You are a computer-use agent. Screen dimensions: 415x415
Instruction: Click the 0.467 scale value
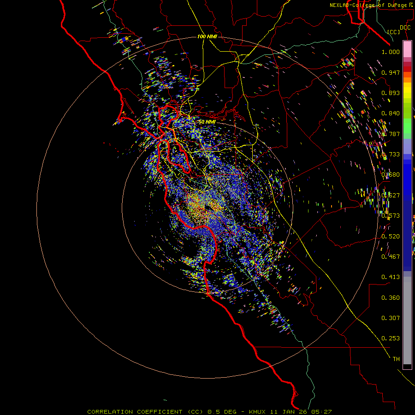pyautogui.click(x=391, y=257)
